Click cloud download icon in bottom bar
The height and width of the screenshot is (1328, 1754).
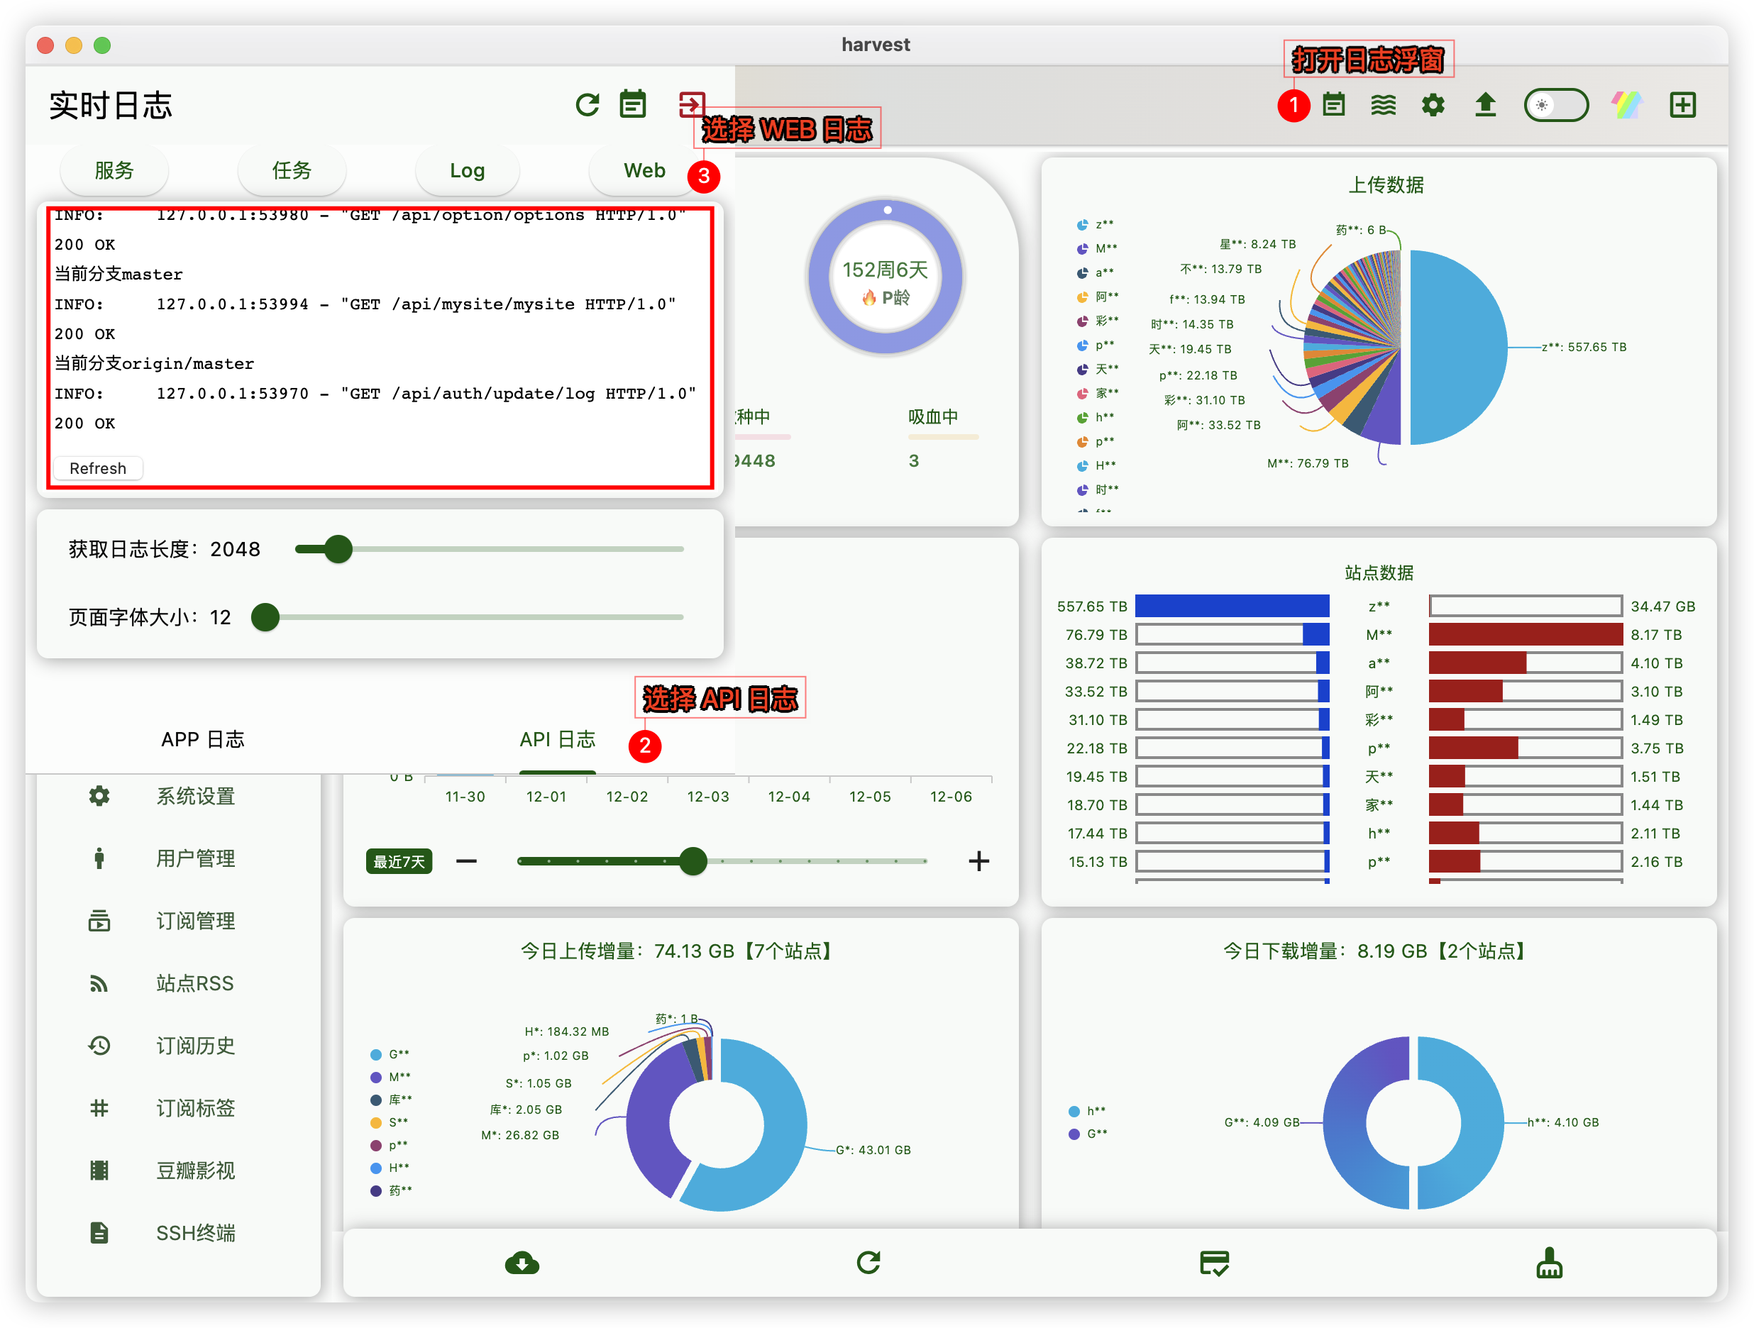pos(522,1263)
